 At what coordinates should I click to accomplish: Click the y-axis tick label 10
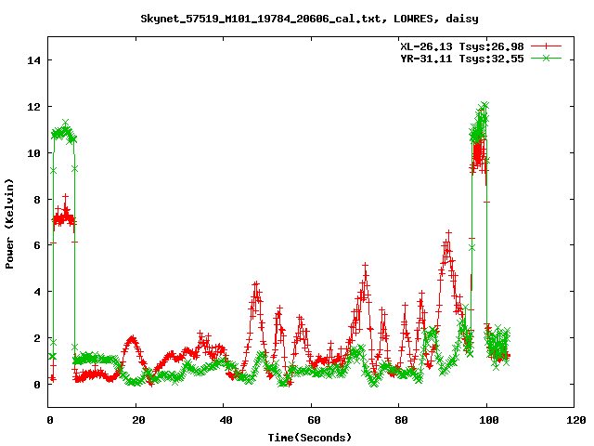pos(33,153)
